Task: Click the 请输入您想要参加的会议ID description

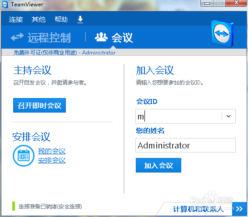Action: pos(169,82)
